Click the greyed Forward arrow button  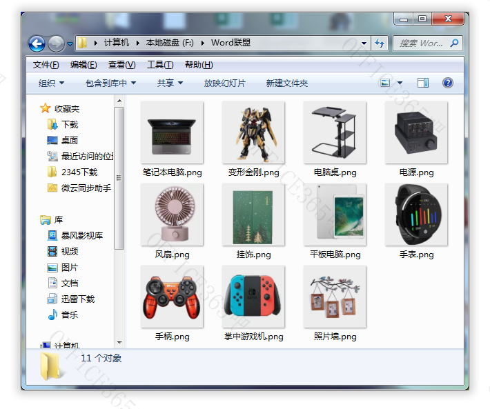click(x=57, y=43)
